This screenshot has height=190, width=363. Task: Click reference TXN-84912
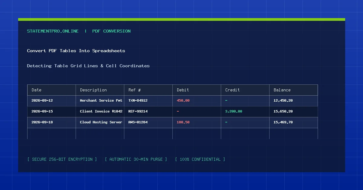pos(138,100)
